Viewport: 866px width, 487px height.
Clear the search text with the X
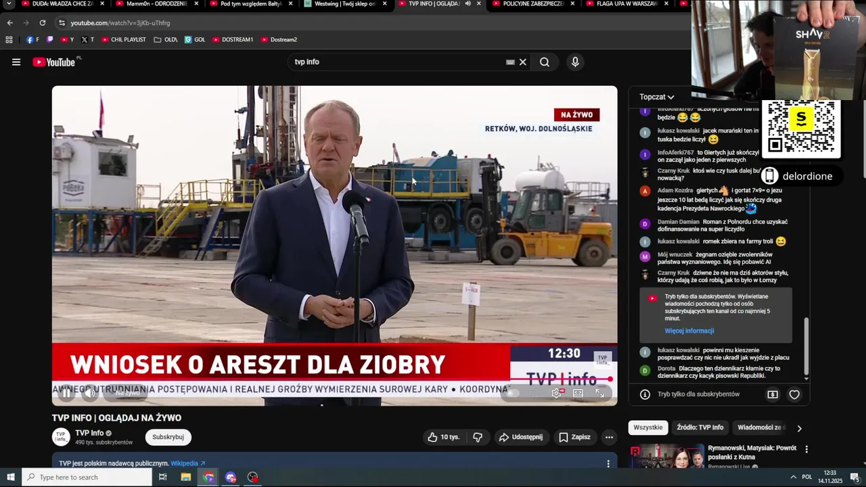(522, 62)
